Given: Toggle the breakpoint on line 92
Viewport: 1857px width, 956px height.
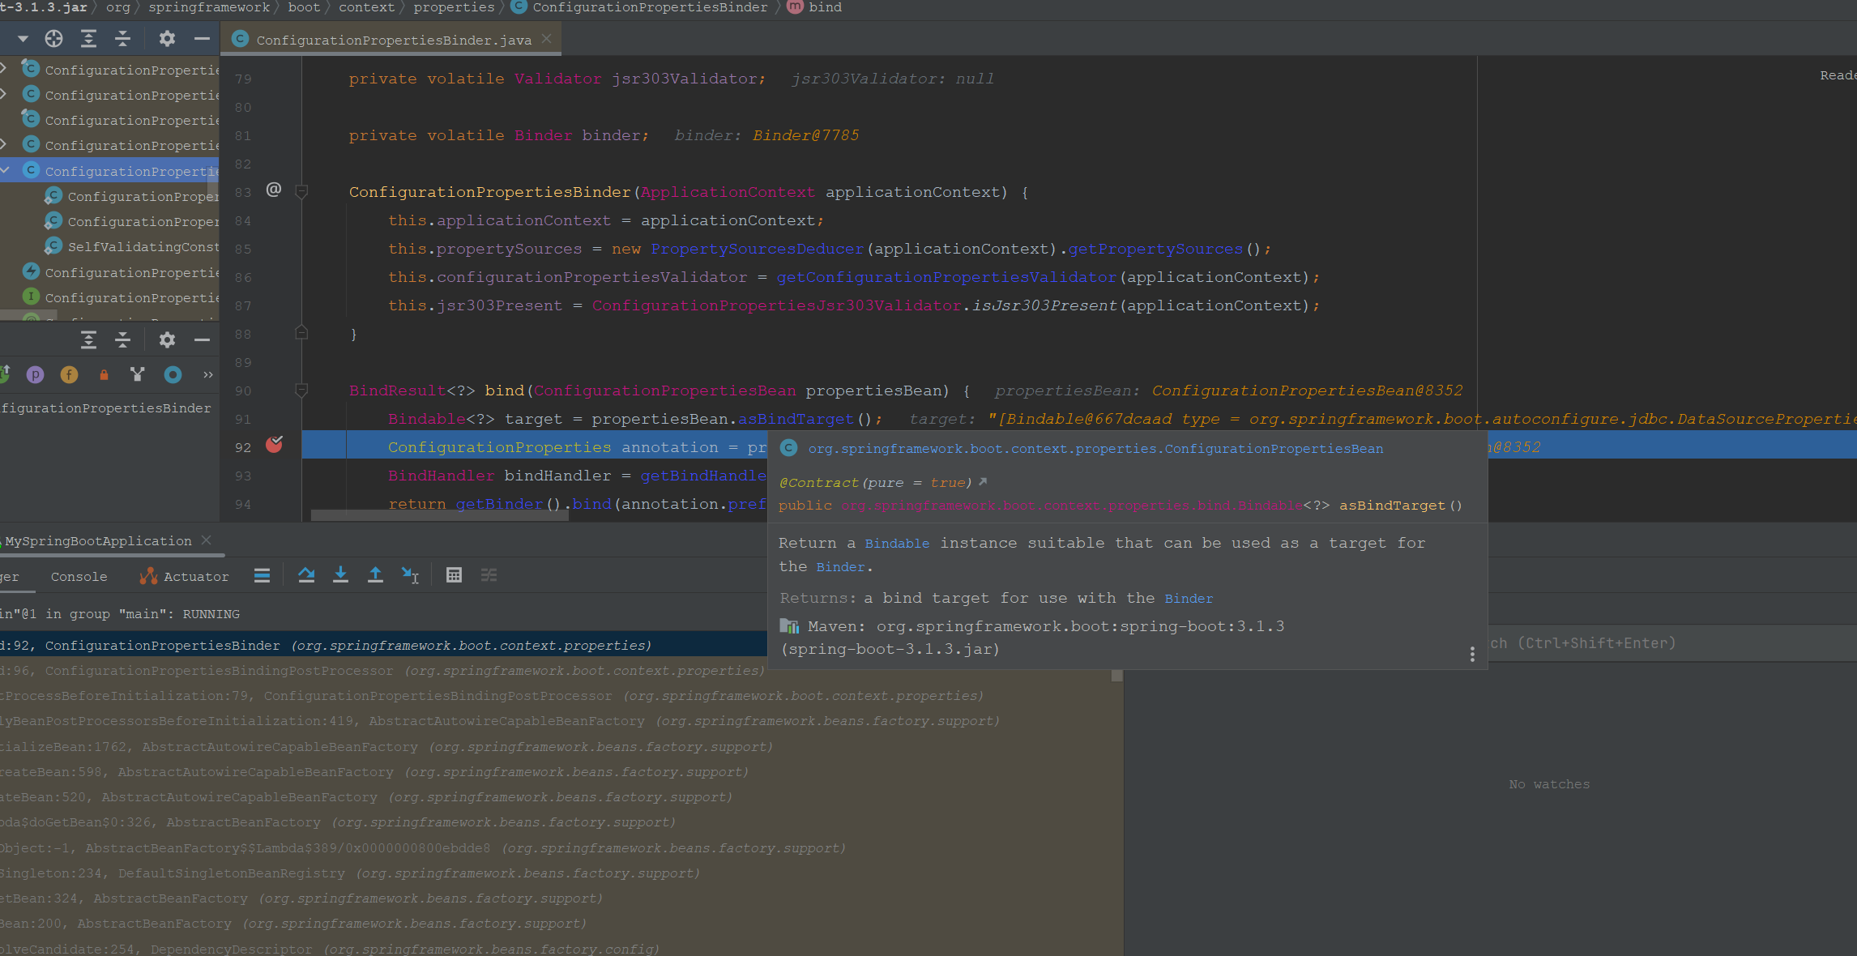Looking at the screenshot, I should [274, 445].
